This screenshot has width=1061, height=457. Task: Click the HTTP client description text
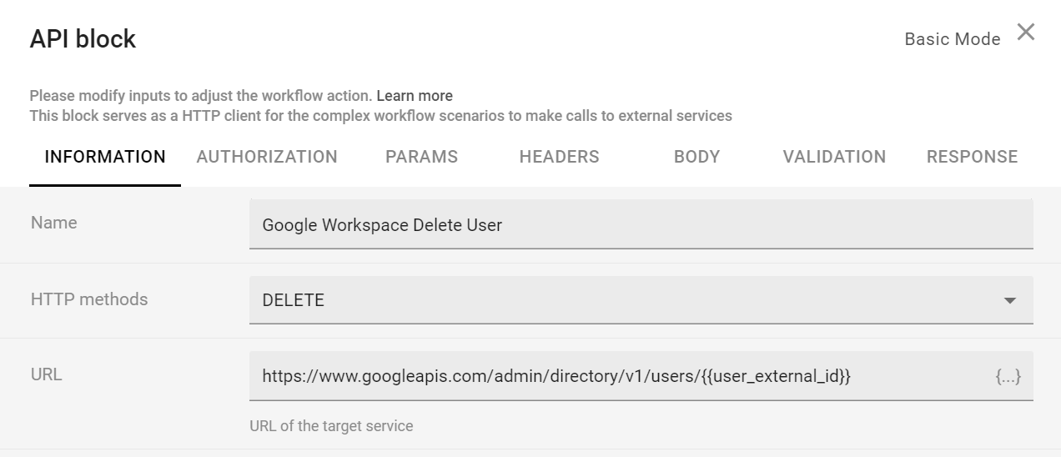pyautogui.click(x=380, y=116)
